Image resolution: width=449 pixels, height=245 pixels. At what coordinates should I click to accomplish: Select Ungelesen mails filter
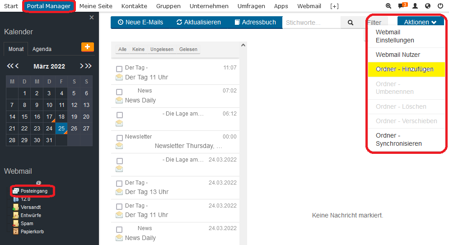pos(162,49)
